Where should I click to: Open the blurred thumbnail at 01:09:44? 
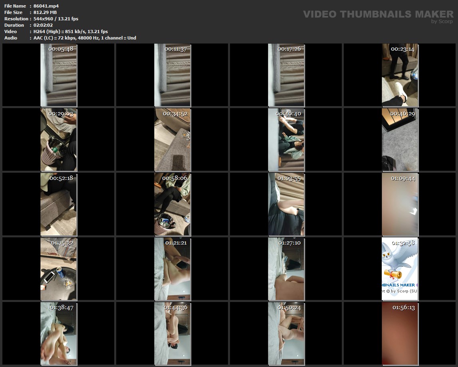(x=400, y=204)
